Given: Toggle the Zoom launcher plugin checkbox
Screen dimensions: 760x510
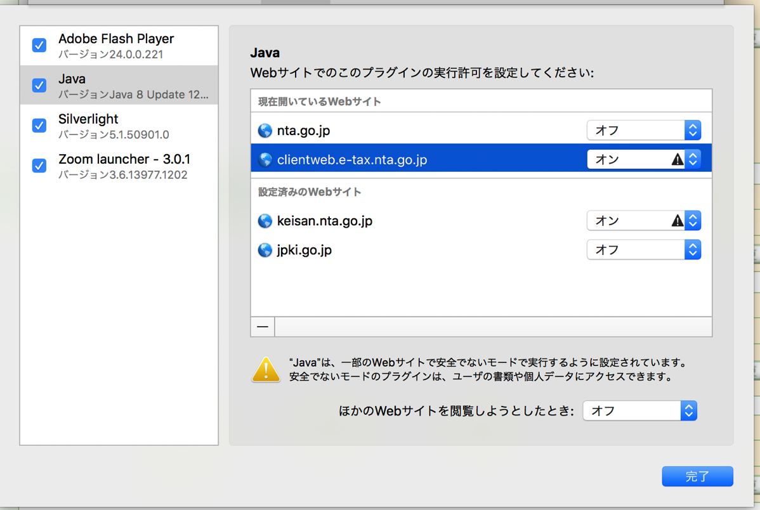Looking at the screenshot, I should point(39,166).
